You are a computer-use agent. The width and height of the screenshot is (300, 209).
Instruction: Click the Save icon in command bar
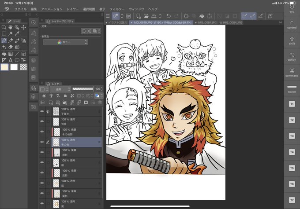tap(154, 16)
